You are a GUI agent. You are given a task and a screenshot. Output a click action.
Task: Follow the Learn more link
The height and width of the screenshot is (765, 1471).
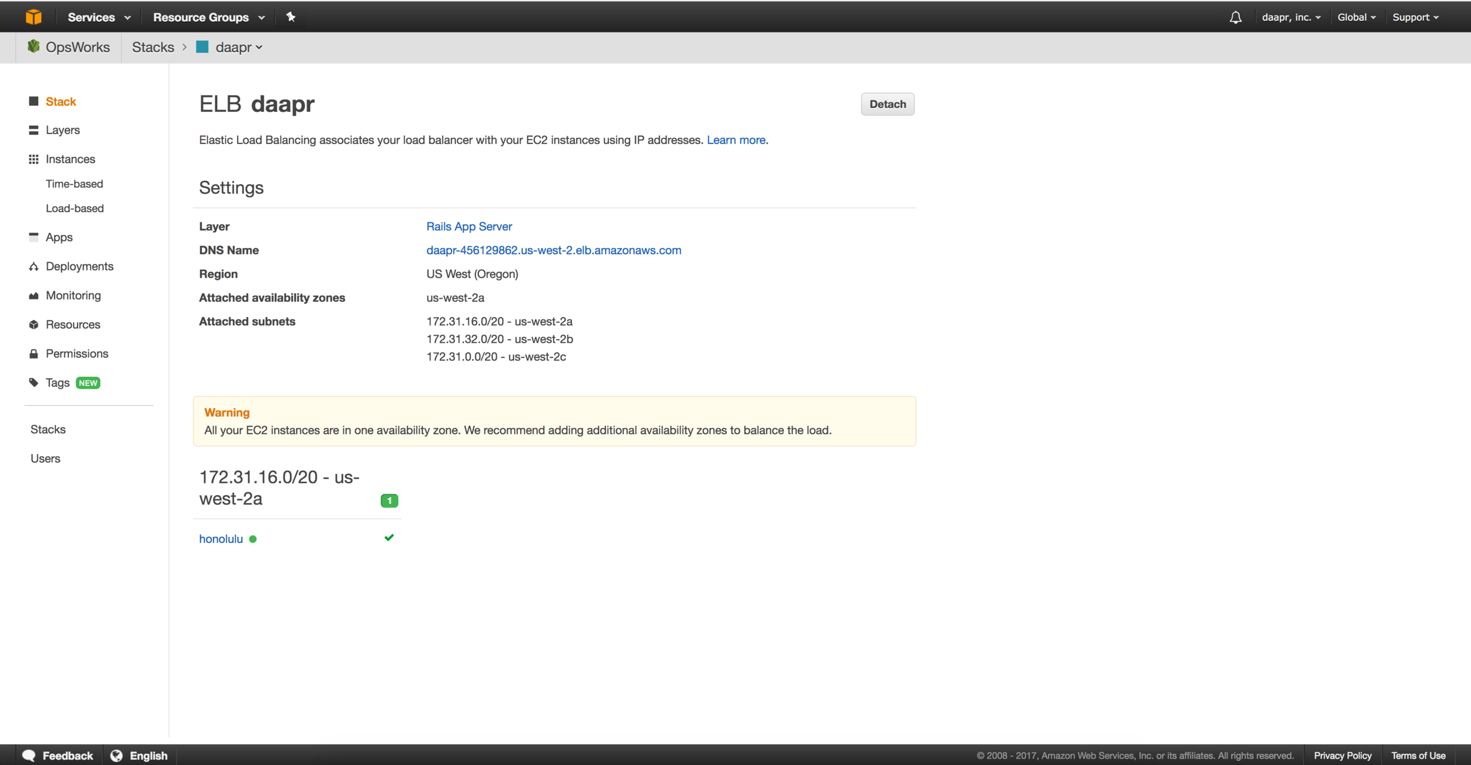pos(736,140)
